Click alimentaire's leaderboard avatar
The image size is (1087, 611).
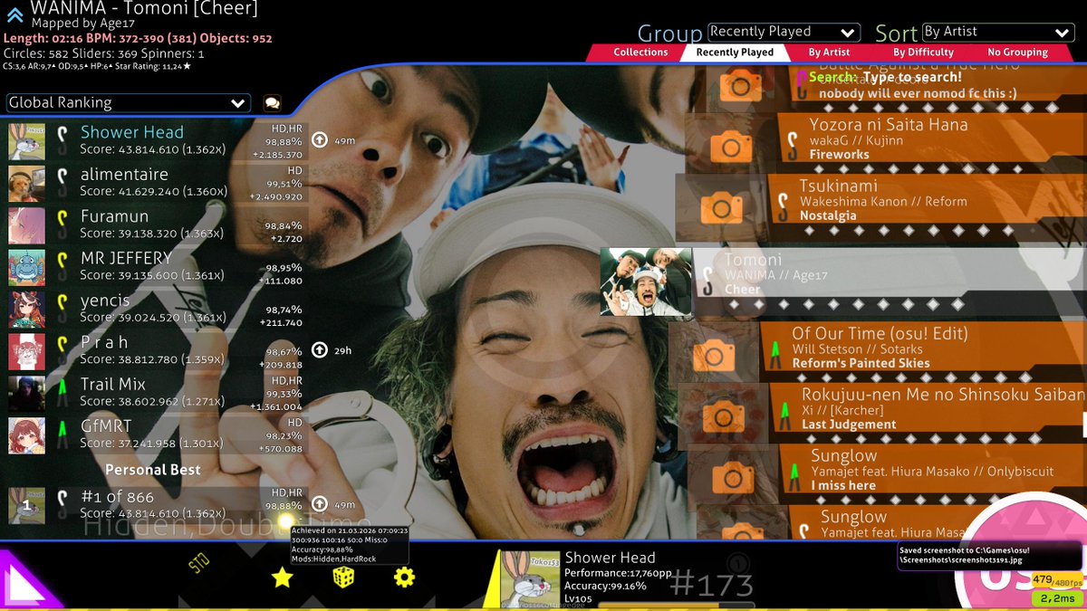click(27, 183)
